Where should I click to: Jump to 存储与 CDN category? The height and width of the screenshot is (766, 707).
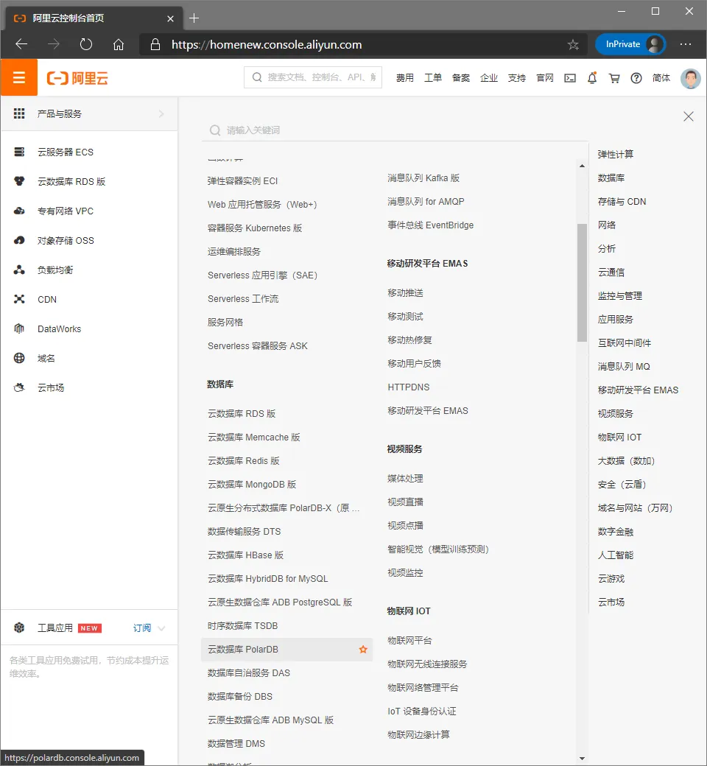(x=622, y=201)
